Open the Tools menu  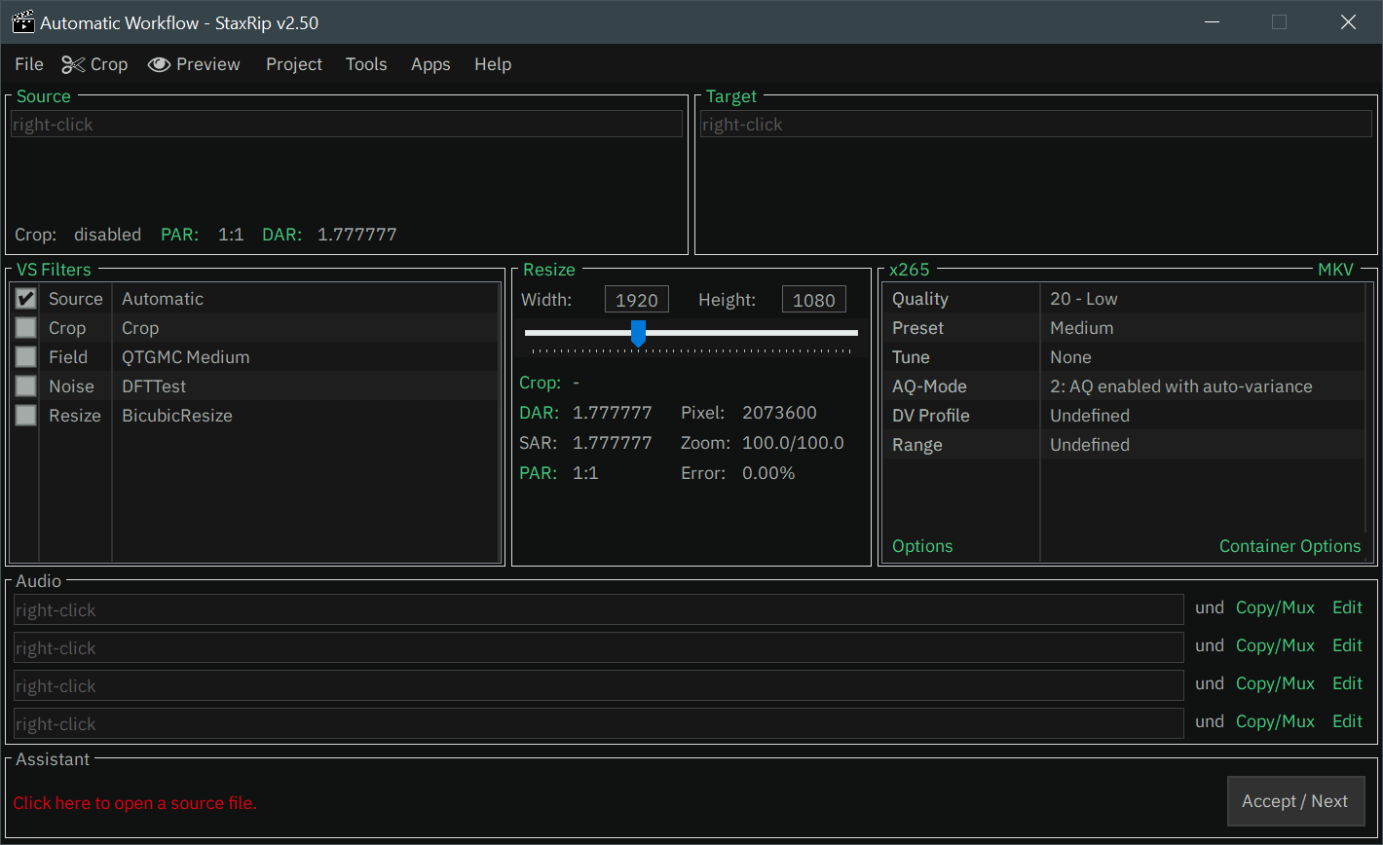pyautogui.click(x=366, y=64)
